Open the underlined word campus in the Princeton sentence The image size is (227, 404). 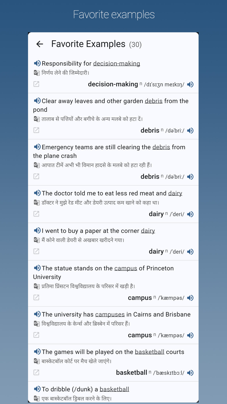(x=126, y=268)
